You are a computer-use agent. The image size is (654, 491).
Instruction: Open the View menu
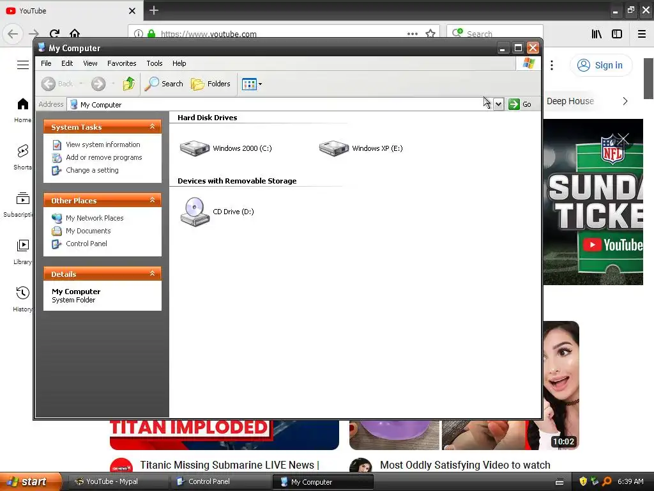[x=90, y=63]
